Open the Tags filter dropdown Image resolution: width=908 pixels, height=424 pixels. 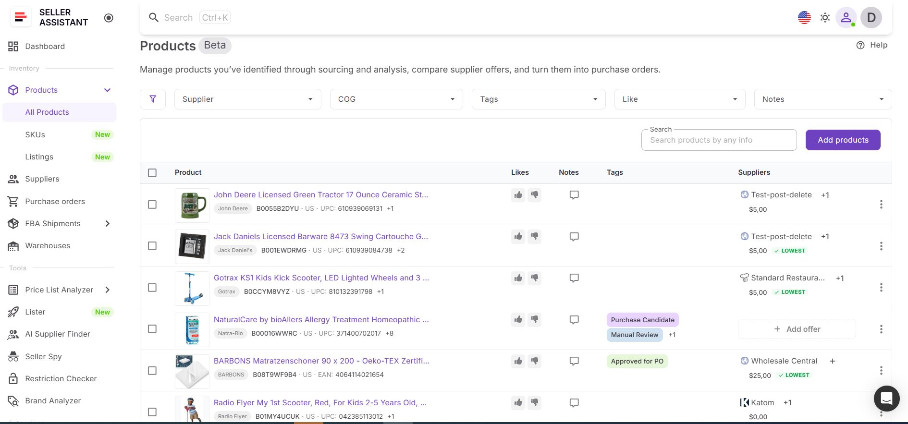tap(539, 99)
